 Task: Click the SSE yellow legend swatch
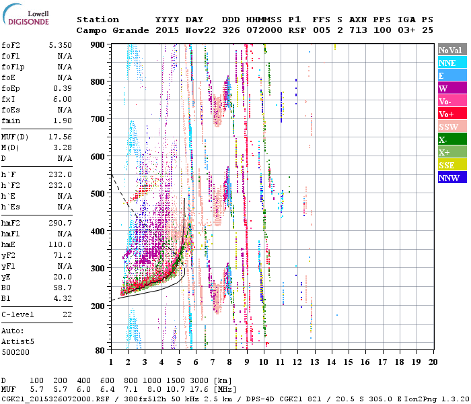click(x=452, y=165)
